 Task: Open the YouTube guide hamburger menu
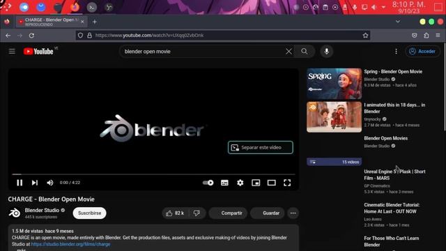tap(12, 51)
